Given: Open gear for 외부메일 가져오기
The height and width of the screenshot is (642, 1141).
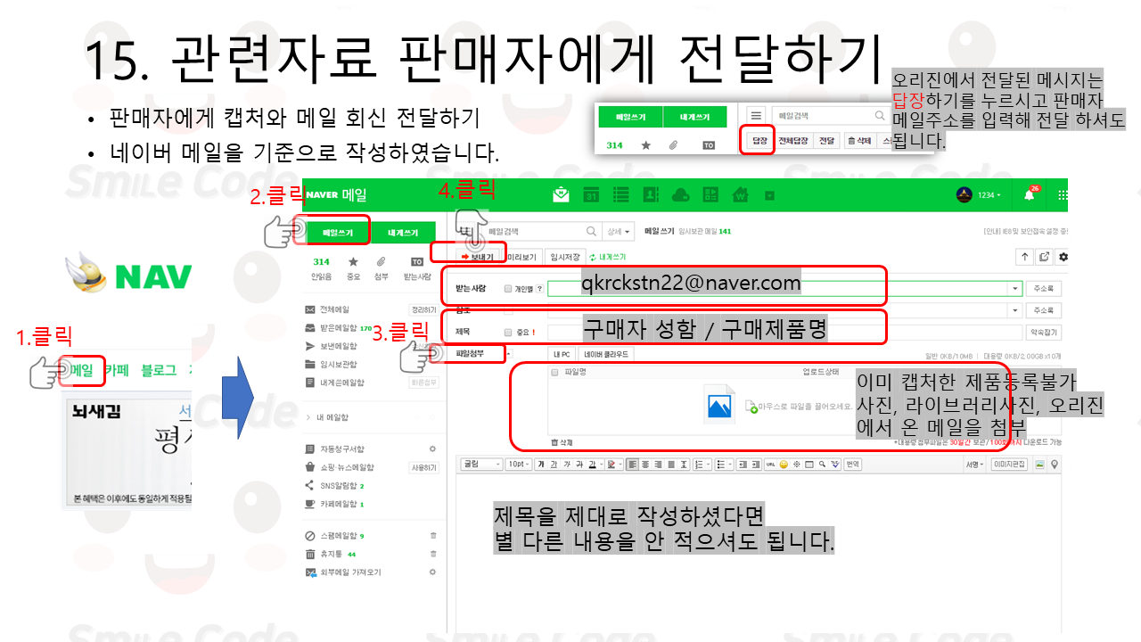Looking at the screenshot, I should point(433,572).
